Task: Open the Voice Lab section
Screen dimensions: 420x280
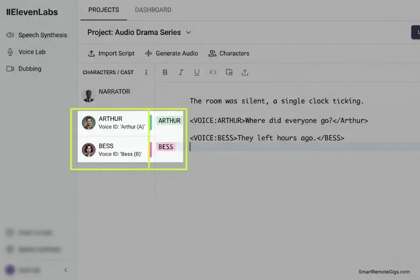Action: [x=26, y=52]
